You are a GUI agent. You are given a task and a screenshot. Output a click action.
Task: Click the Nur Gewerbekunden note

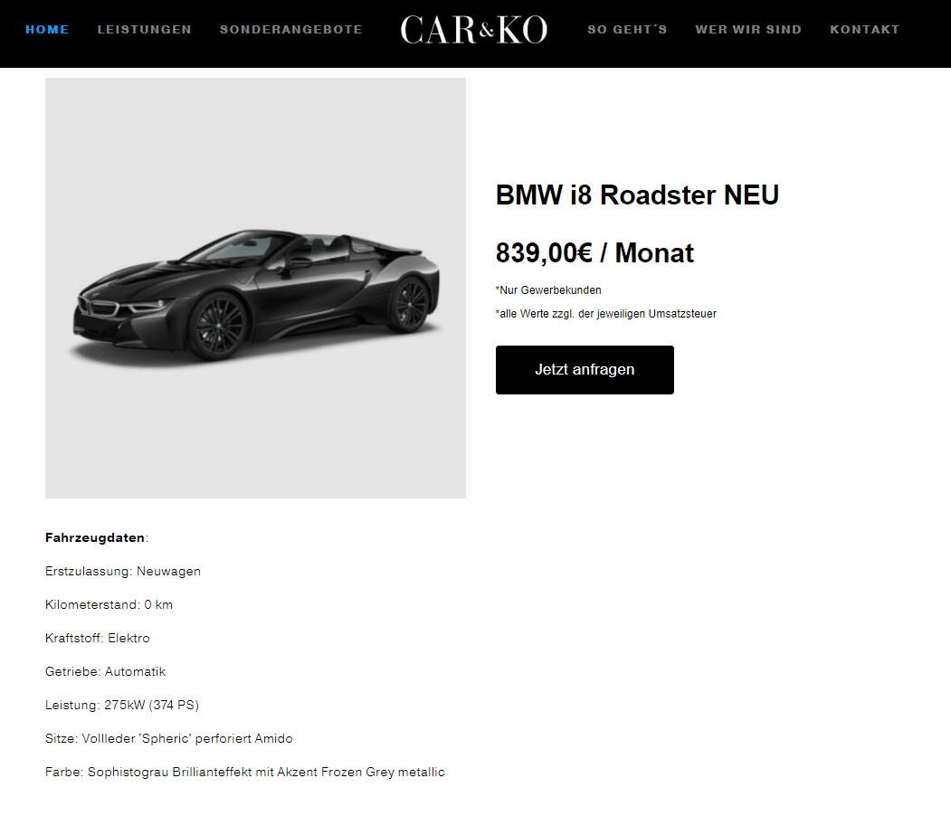pos(548,290)
